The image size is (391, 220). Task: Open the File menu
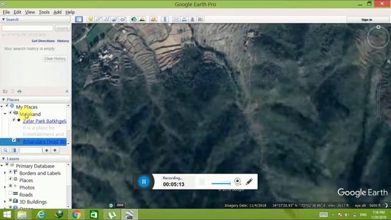click(x=6, y=12)
